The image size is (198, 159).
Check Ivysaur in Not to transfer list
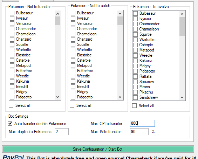point(12,18)
